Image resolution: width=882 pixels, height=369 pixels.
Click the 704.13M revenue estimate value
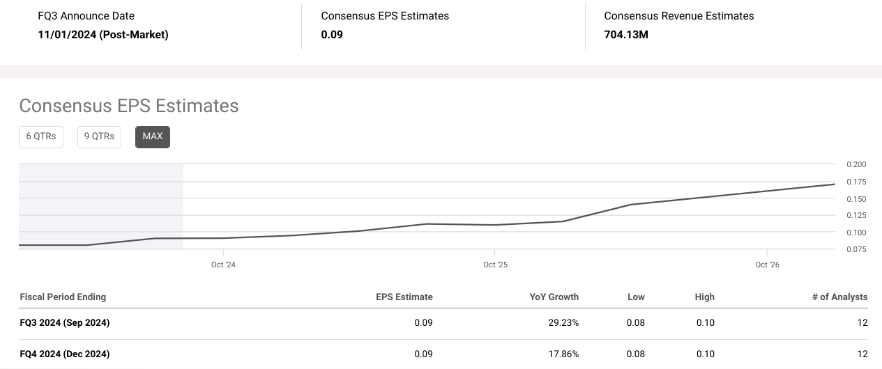pyautogui.click(x=625, y=34)
